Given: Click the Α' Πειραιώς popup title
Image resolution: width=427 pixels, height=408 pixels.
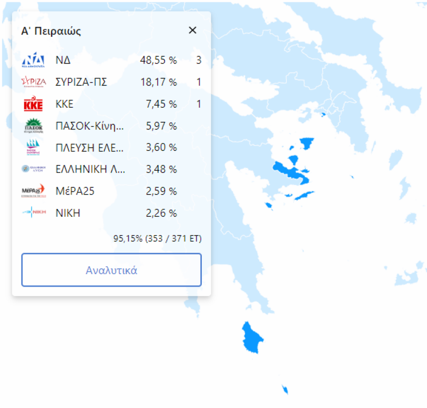Looking at the screenshot, I should tap(51, 32).
